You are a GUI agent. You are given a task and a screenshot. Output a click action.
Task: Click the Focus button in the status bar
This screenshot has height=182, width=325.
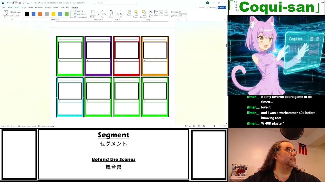click(x=188, y=126)
